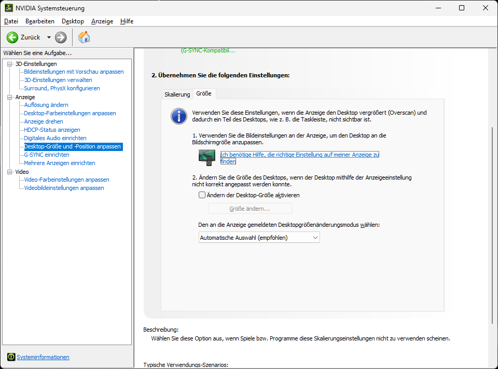Select Anzeige drehen

pos(44,121)
